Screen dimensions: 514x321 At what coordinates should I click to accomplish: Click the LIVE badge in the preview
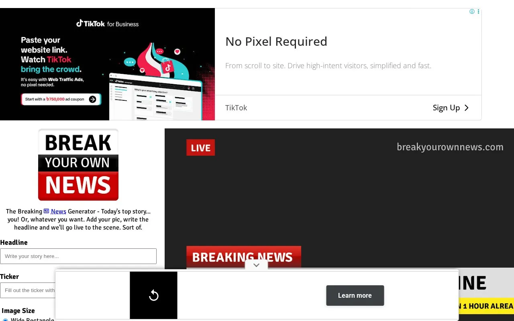click(x=200, y=147)
